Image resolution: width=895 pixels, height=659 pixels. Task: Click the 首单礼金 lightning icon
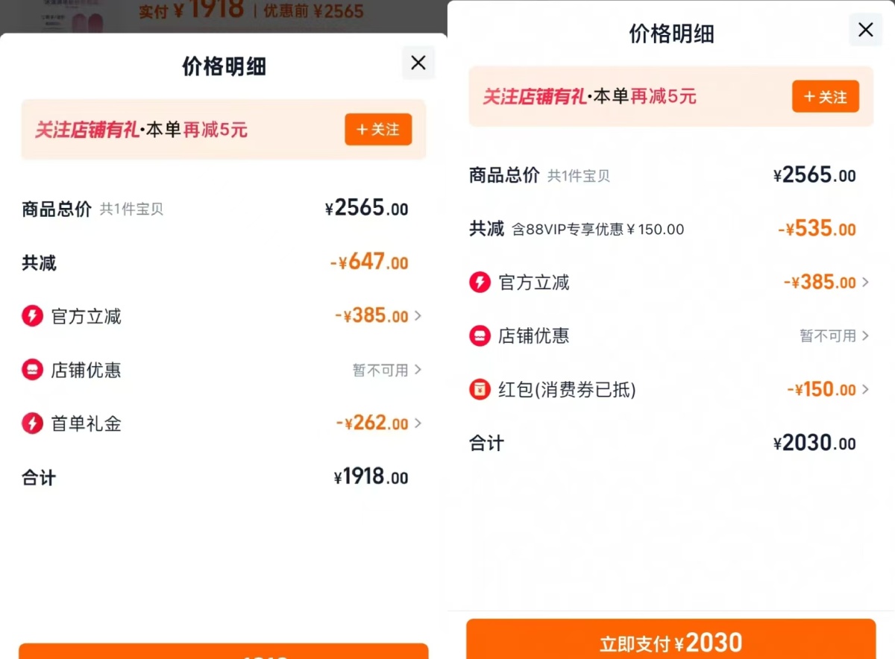[x=32, y=424]
